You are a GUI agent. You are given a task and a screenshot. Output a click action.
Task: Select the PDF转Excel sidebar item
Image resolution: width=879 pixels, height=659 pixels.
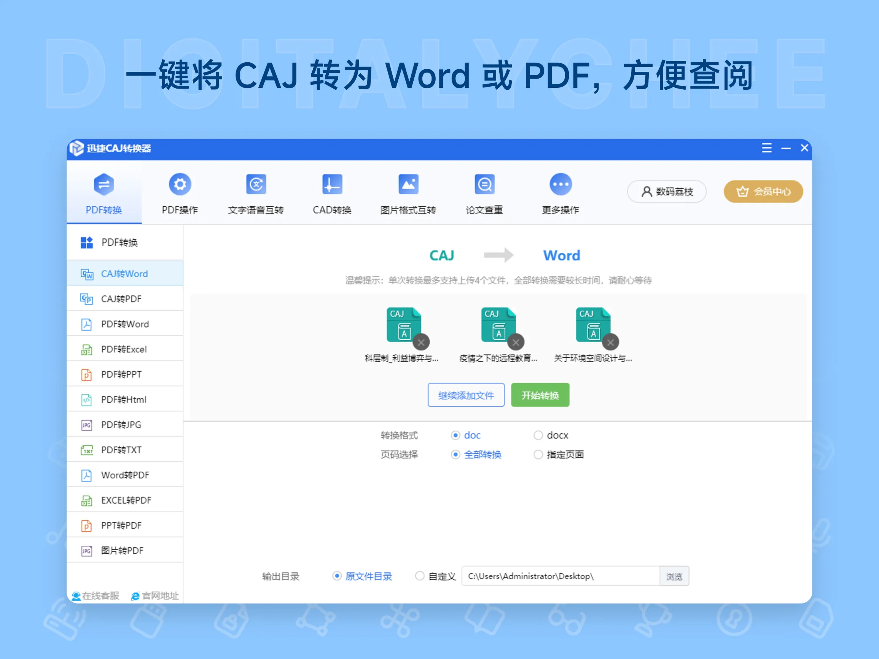[124, 349]
